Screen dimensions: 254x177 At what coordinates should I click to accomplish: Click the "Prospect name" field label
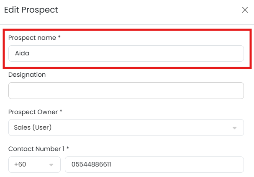(32, 38)
